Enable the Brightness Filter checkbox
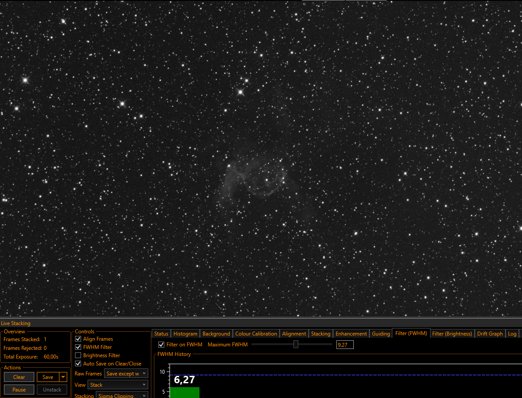The height and width of the screenshot is (398, 522). tap(78, 355)
